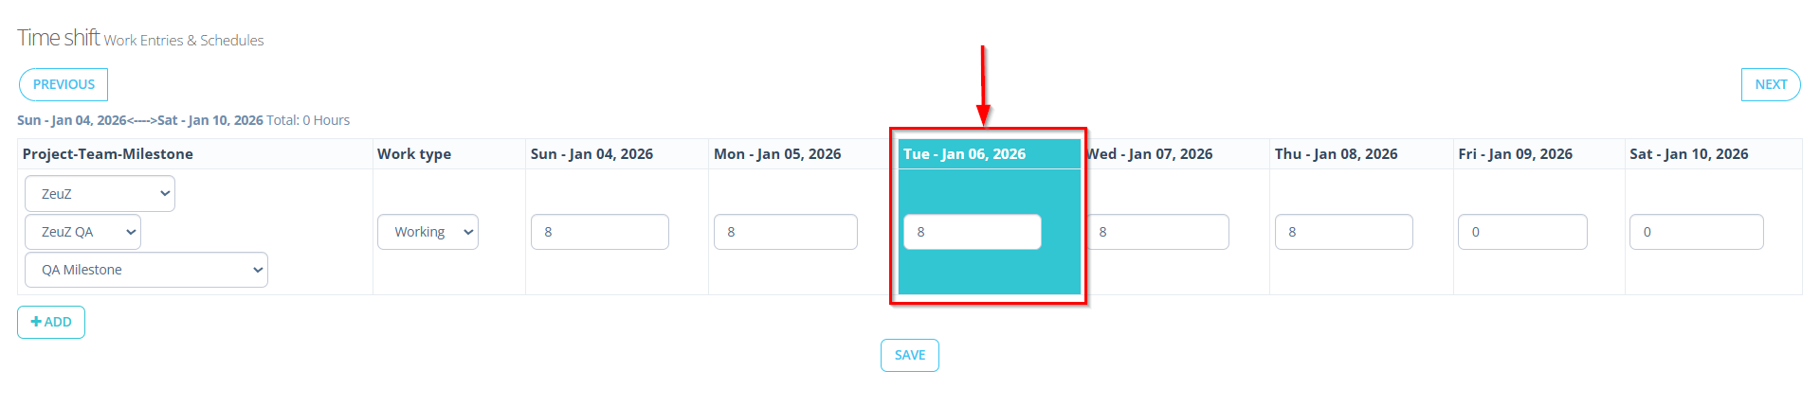Select the highlighted Tuesday Jan 06 hours field
The width and height of the screenshot is (1820, 406).
(x=972, y=232)
